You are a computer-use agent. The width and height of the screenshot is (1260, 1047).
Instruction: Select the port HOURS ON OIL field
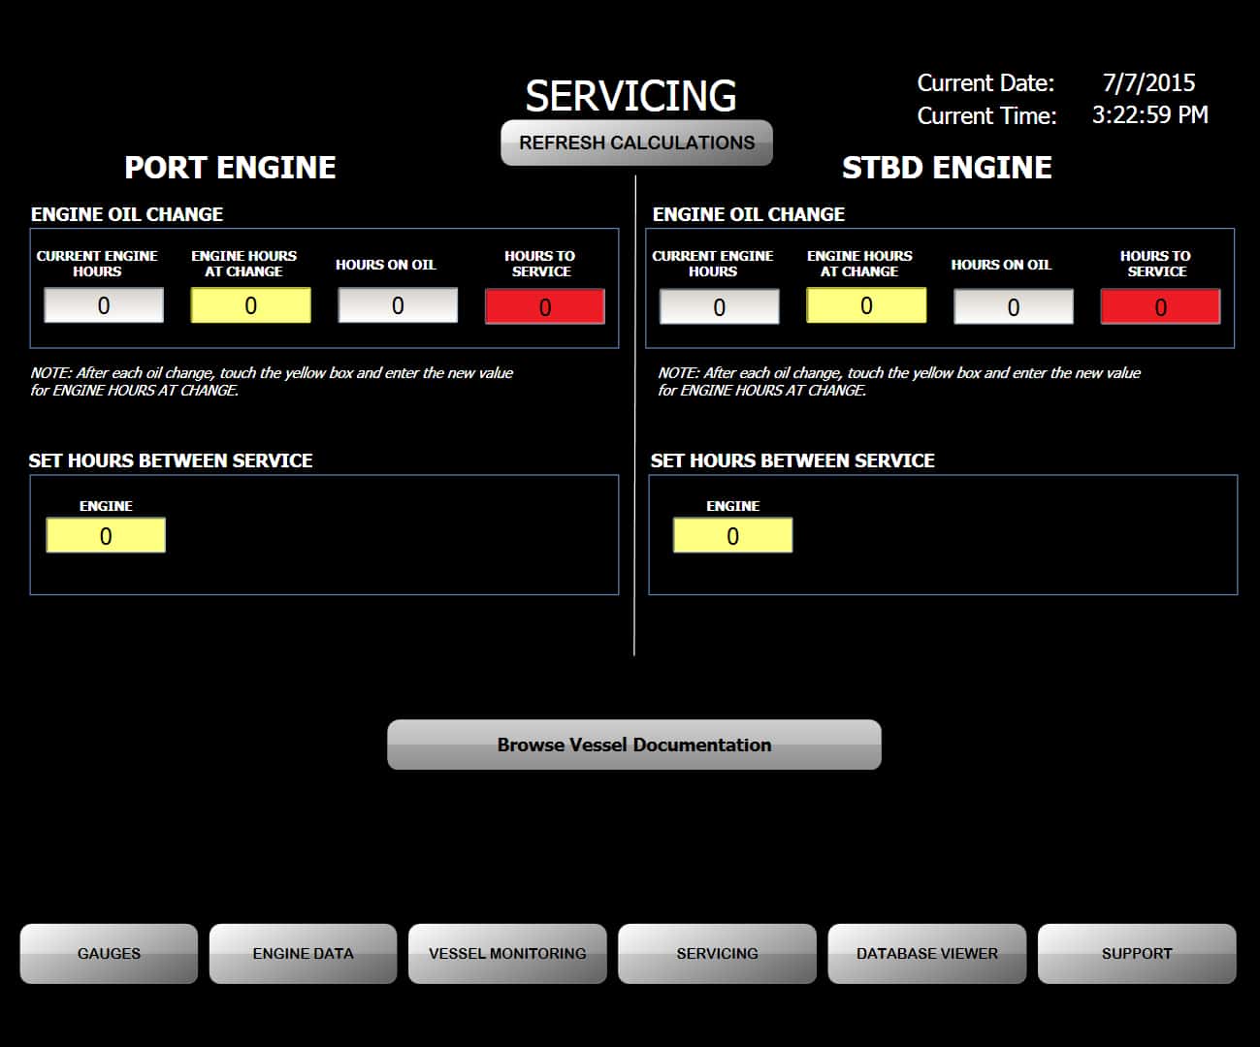click(397, 305)
